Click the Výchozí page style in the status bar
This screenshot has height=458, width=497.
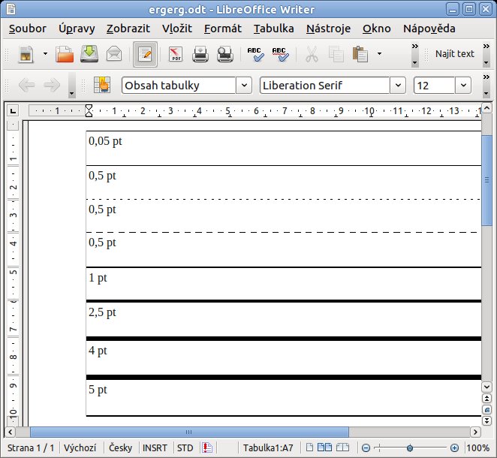[x=80, y=447]
